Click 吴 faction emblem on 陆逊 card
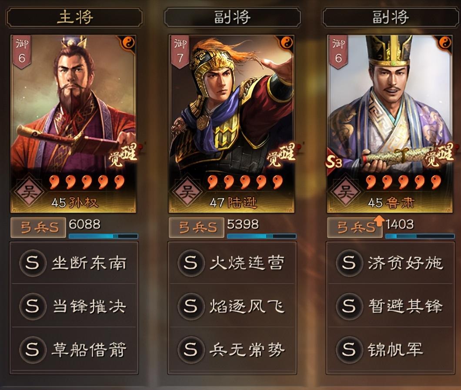The image size is (461, 390). (x=187, y=192)
